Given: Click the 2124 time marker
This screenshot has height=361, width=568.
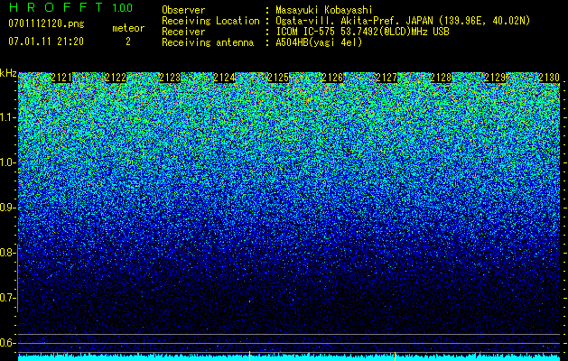Looking at the screenshot, I should pos(224,78).
